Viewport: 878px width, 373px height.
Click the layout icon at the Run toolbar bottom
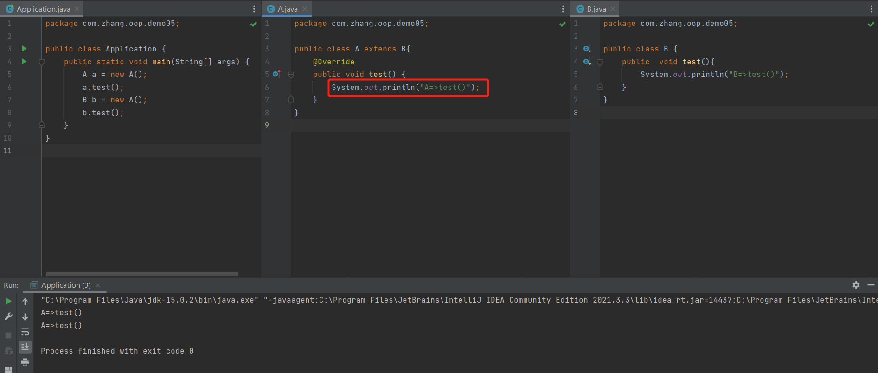(8, 369)
